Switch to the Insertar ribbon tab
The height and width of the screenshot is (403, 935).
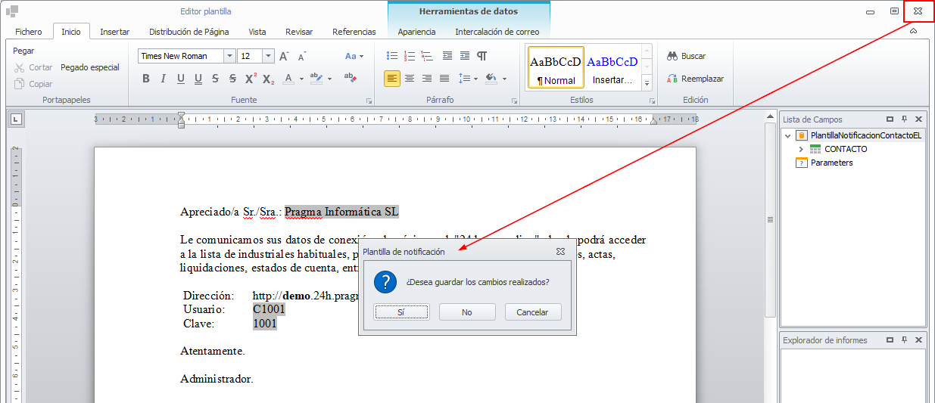coord(114,32)
